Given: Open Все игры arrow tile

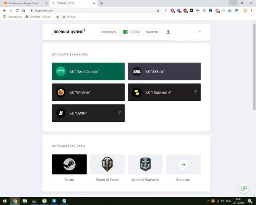Looking at the screenshot, I should click(x=183, y=164).
